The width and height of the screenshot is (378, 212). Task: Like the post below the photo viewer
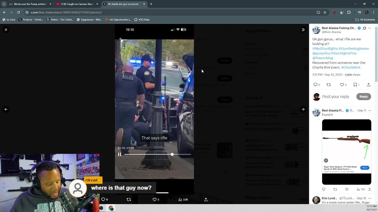coord(156,199)
